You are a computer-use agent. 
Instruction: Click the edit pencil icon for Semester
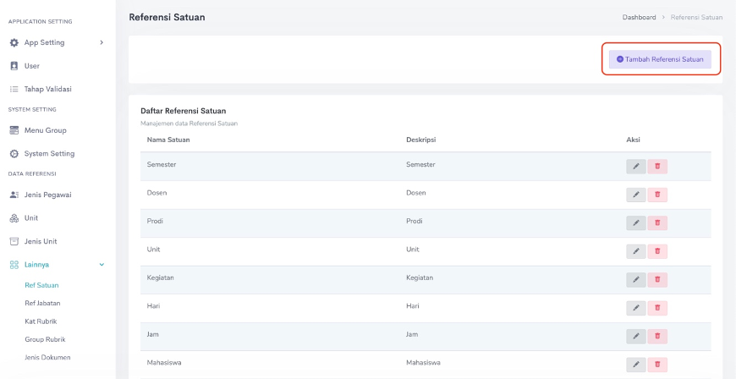pyautogui.click(x=635, y=166)
